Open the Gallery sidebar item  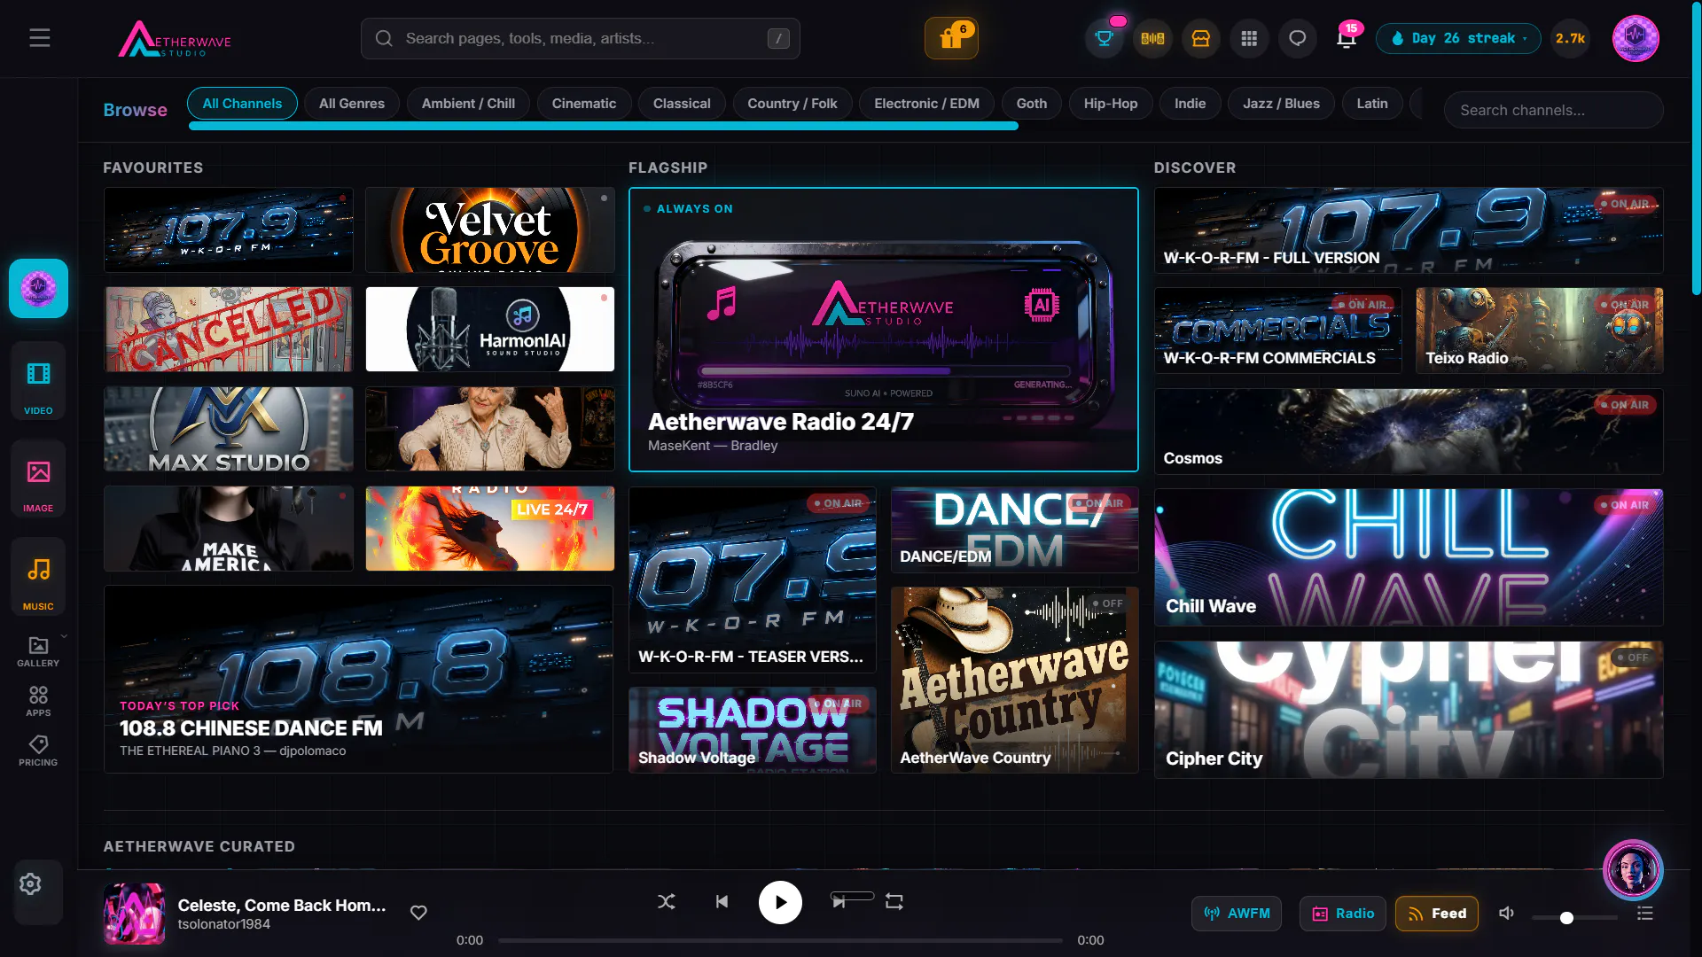click(38, 652)
